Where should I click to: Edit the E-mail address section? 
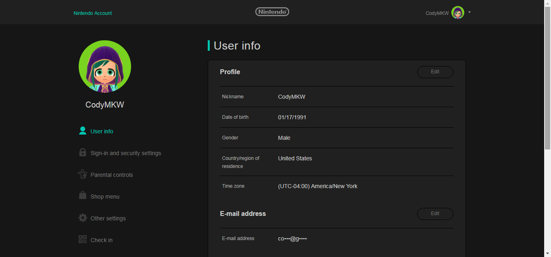(x=435, y=214)
